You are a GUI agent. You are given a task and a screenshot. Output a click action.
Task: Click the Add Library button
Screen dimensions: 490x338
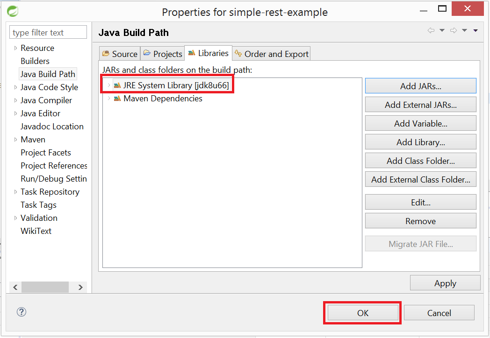point(420,142)
